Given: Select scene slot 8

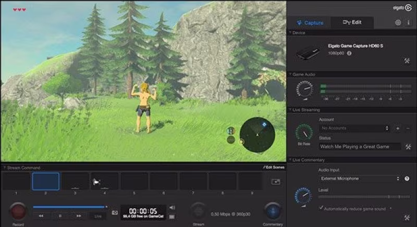Looking at the screenshot, I should tap(223, 181).
